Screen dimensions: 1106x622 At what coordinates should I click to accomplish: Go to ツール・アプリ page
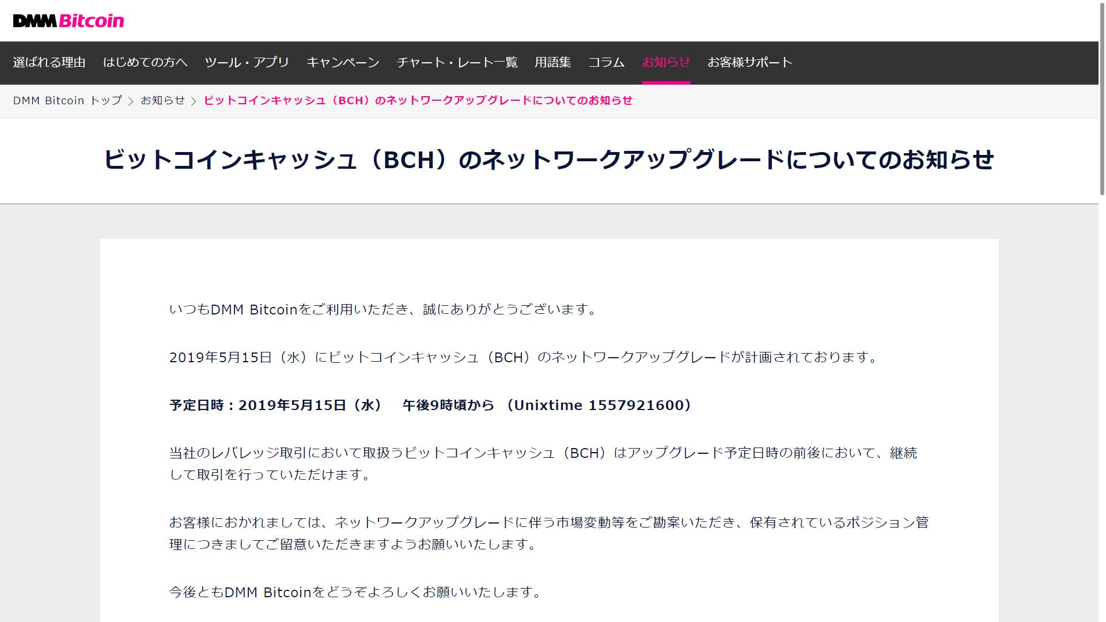(247, 62)
